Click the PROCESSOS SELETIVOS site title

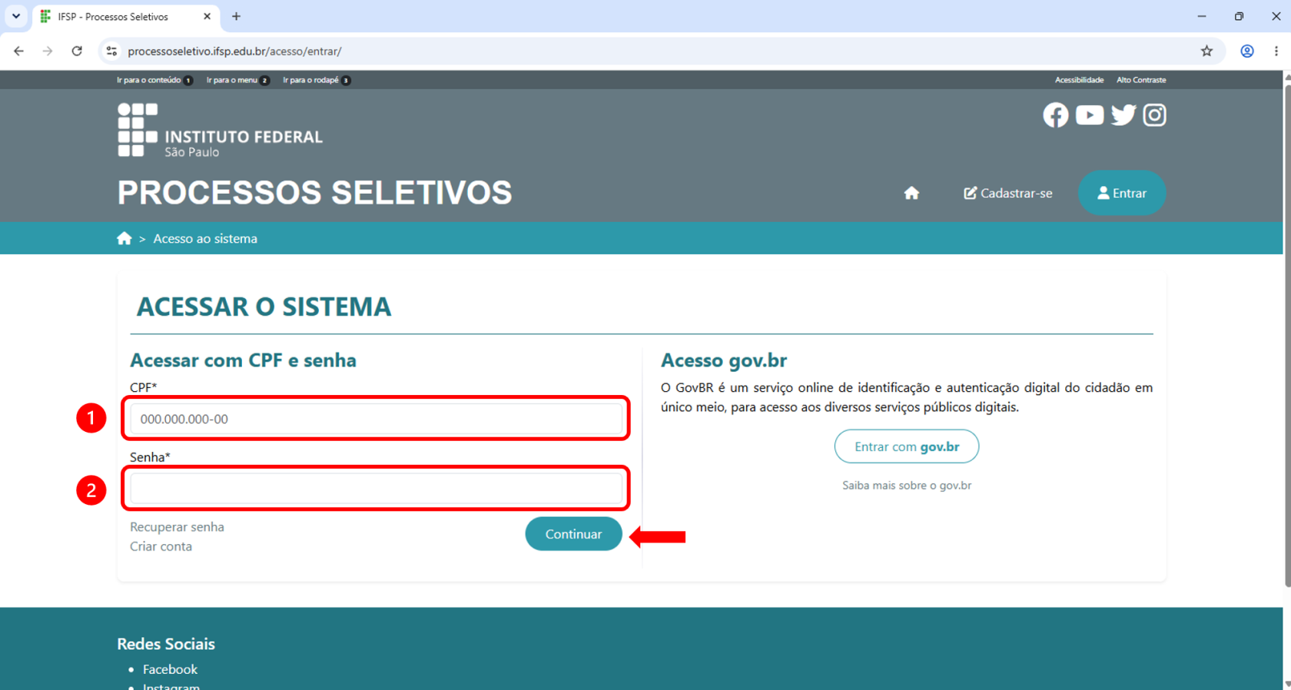314,193
